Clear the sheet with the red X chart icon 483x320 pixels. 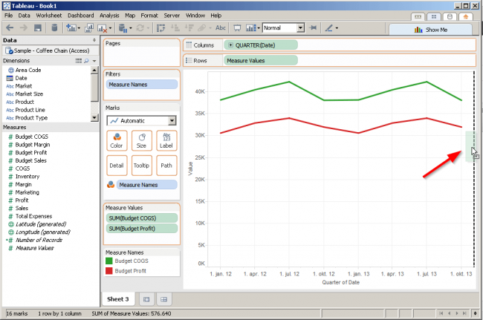click(x=102, y=28)
